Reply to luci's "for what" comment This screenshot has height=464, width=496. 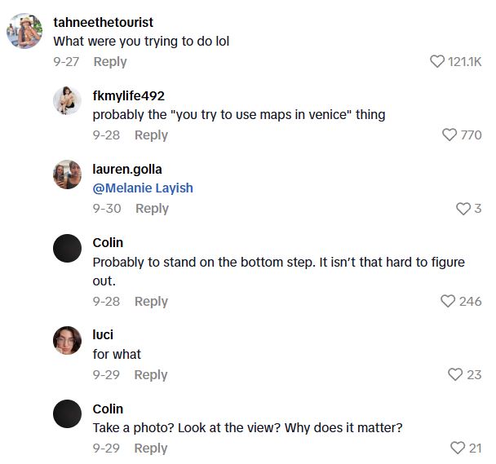coord(151,374)
